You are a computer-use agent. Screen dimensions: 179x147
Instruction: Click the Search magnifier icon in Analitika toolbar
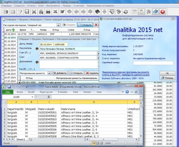point(41,12)
